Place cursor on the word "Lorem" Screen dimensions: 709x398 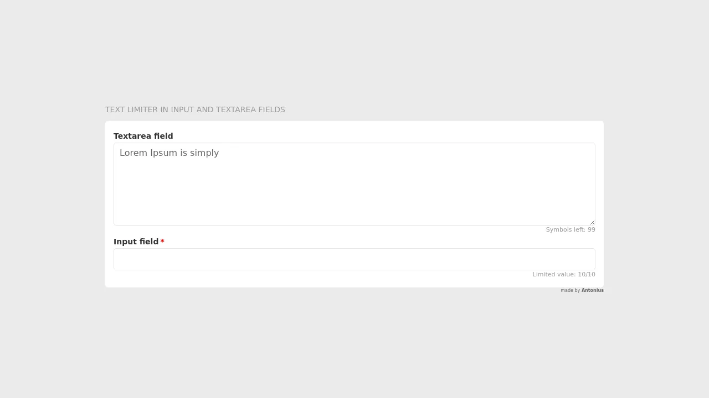[133, 153]
